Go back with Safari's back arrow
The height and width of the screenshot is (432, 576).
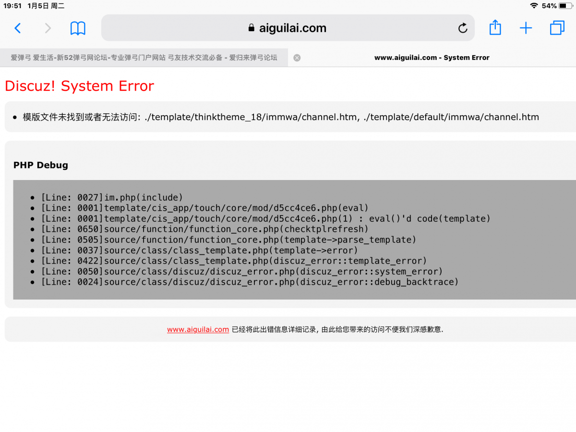pos(18,28)
